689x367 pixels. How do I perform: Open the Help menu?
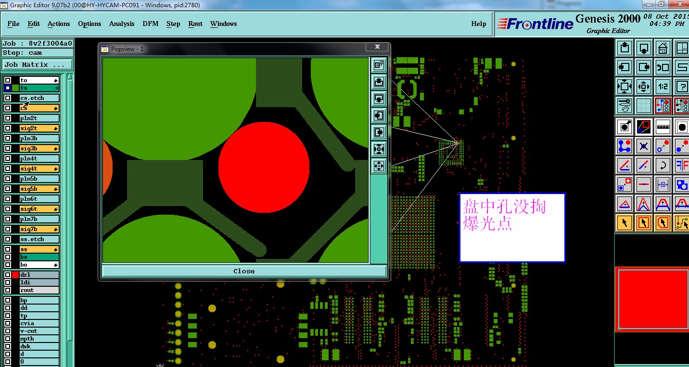[479, 24]
